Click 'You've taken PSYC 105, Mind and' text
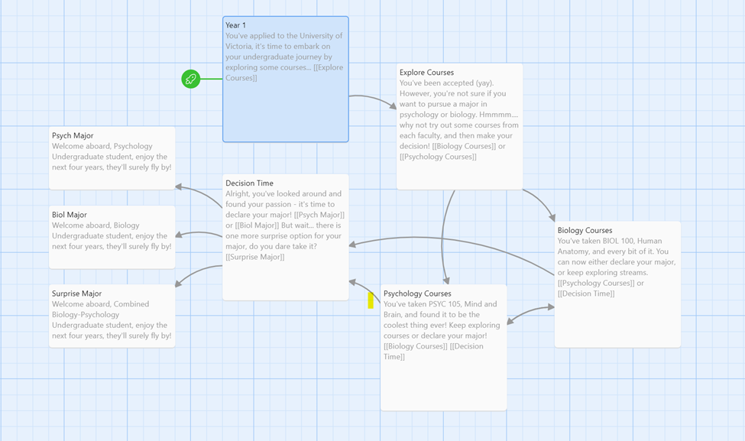 (x=440, y=304)
